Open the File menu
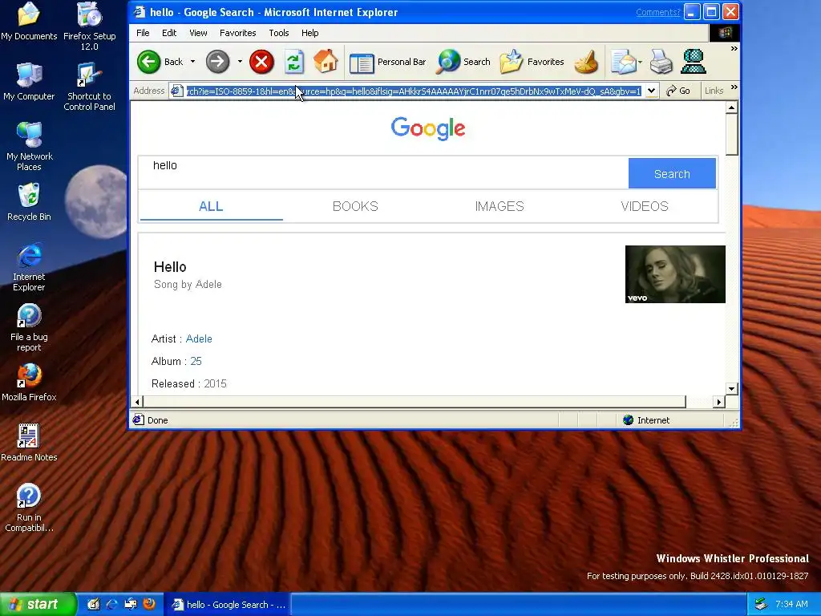Image resolution: width=821 pixels, height=616 pixels. tap(143, 33)
